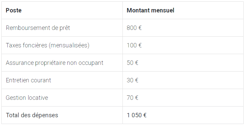Click the "Total des dépenses" label
The width and height of the screenshot is (246, 125).
pos(32,115)
